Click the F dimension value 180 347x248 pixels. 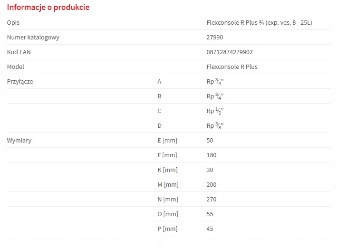[212, 155]
